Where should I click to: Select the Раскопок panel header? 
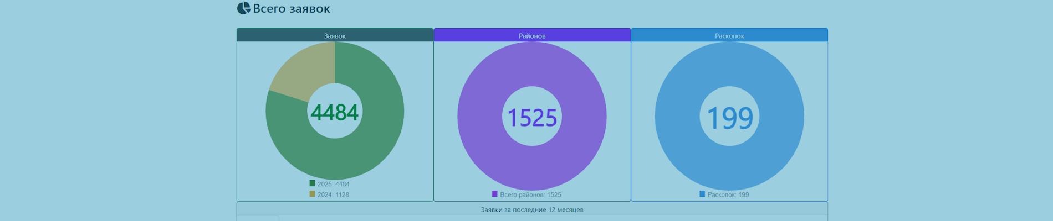[729, 36]
